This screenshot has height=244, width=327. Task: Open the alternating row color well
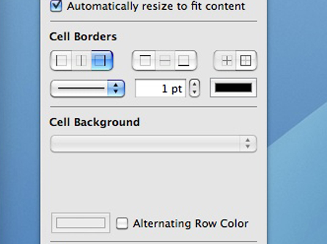click(x=81, y=223)
